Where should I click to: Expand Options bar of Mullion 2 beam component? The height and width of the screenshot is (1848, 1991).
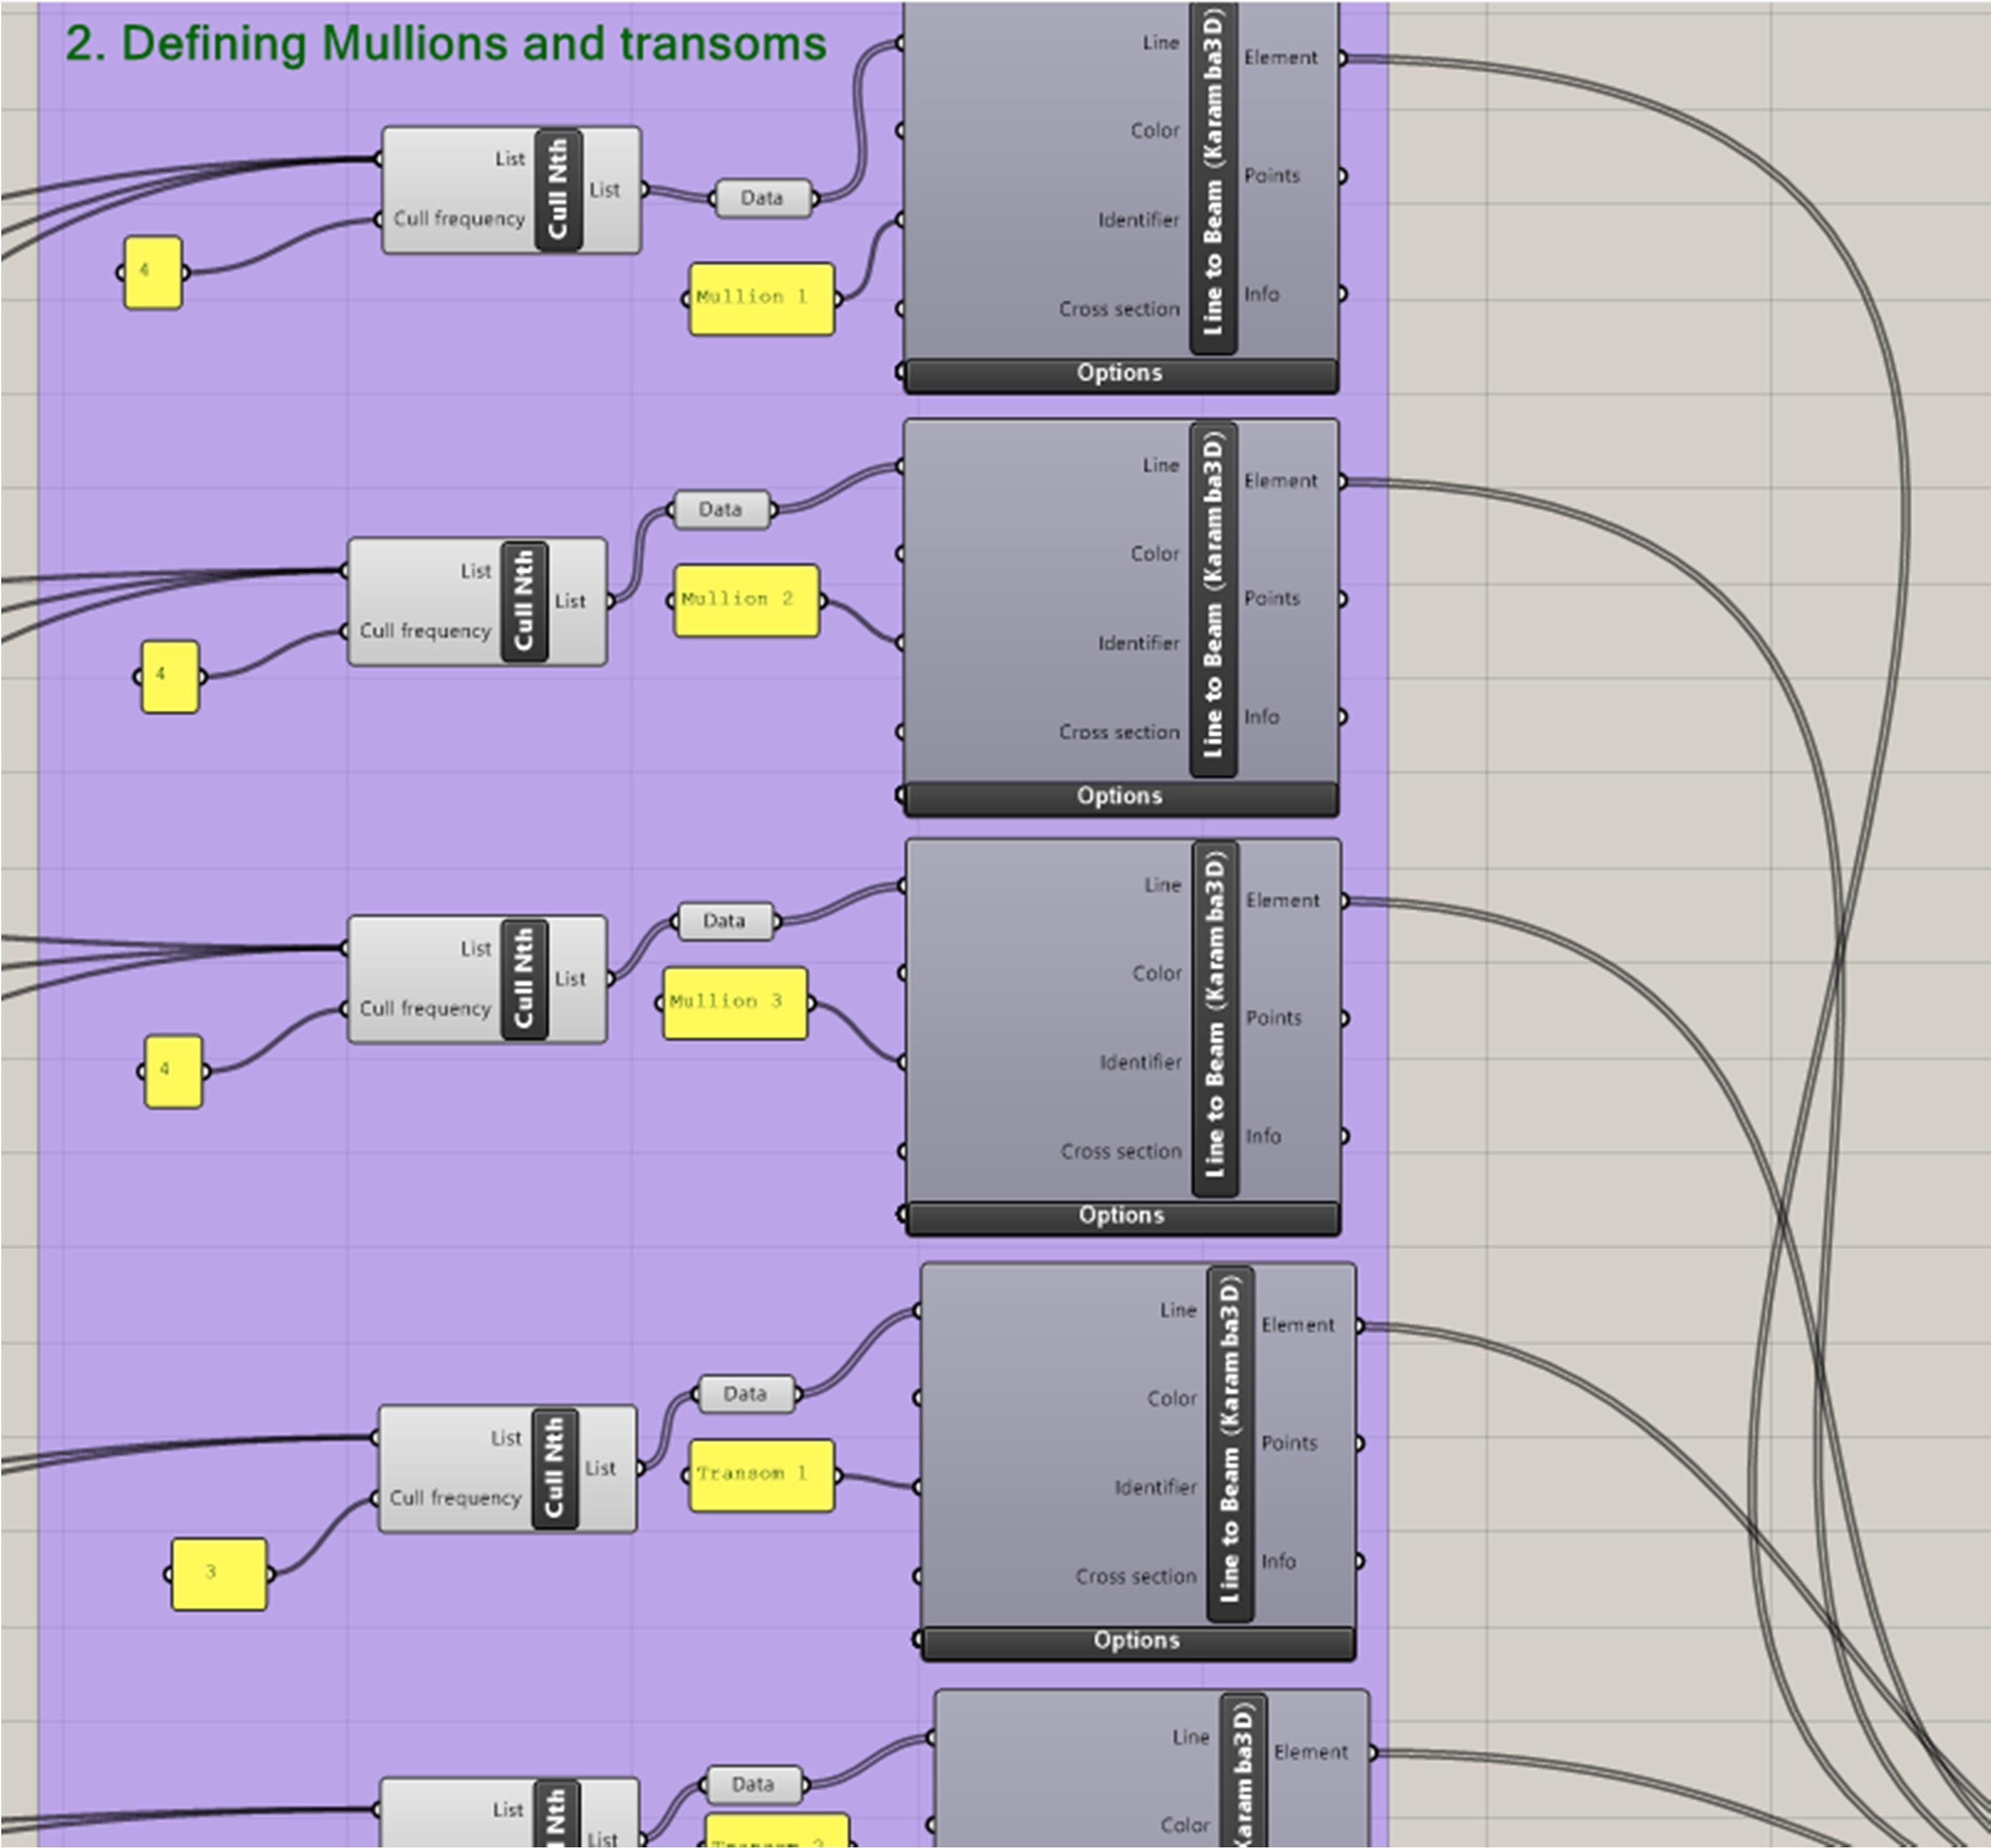[1120, 797]
